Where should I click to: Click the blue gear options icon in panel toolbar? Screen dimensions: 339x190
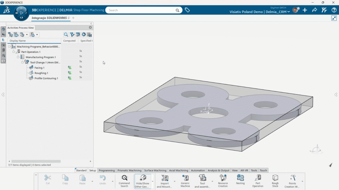click(x=84, y=34)
